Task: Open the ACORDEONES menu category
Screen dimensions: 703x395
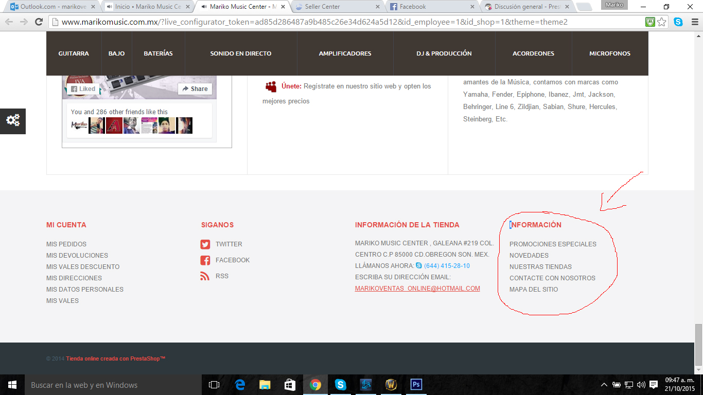Action: click(534, 53)
